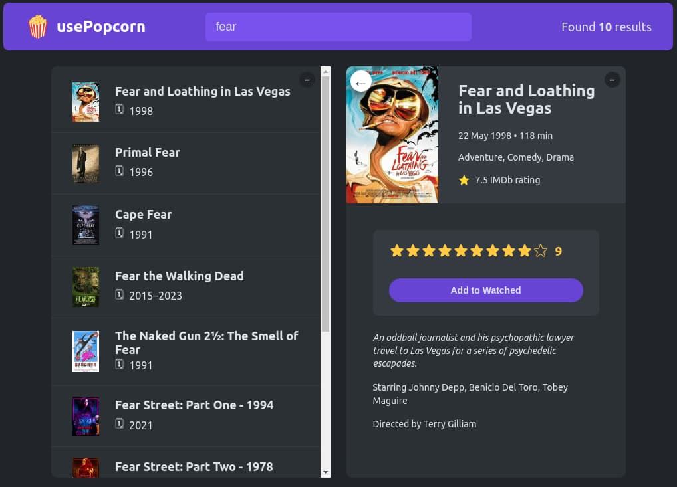Click the 'Found 10 results' text
This screenshot has height=487, width=677.
pos(607,27)
